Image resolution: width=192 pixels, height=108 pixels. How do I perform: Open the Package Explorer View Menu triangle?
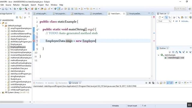(29, 17)
